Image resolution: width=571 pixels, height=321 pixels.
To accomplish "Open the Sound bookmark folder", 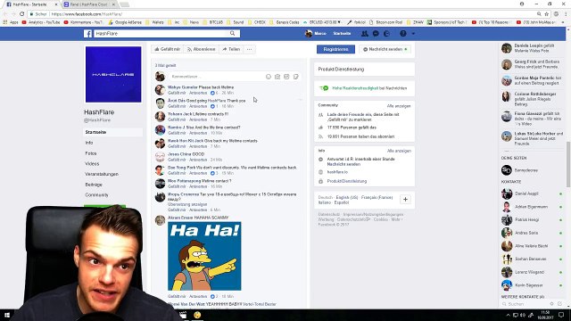I will click(x=236, y=22).
